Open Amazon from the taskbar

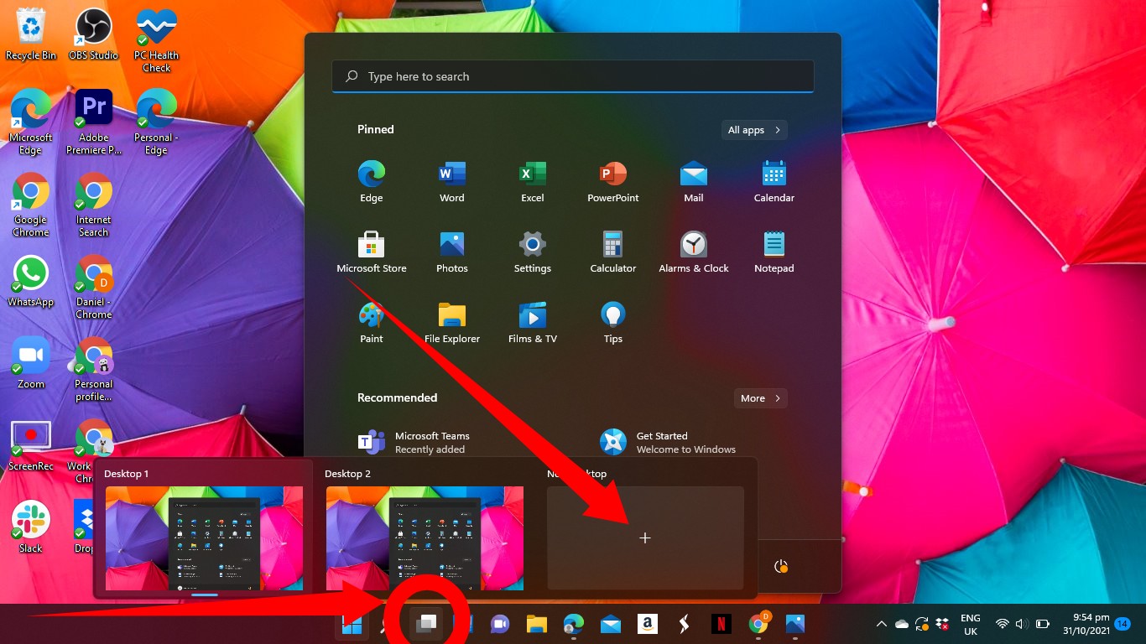coord(647,624)
